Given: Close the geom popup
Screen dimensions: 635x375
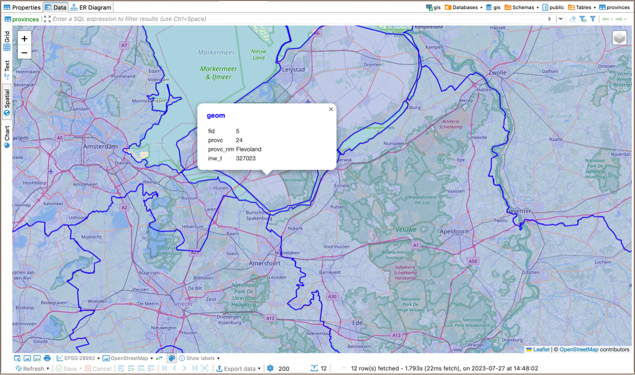Looking at the screenshot, I should [331, 109].
